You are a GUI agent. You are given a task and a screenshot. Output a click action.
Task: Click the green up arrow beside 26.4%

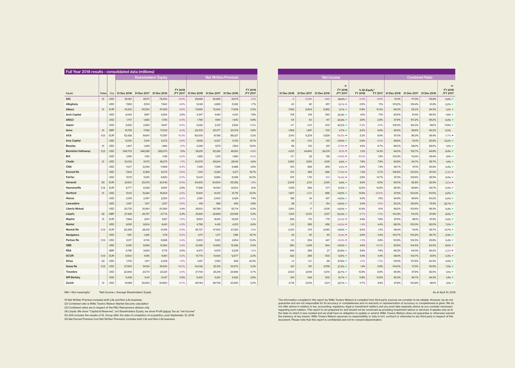click(346, 120)
